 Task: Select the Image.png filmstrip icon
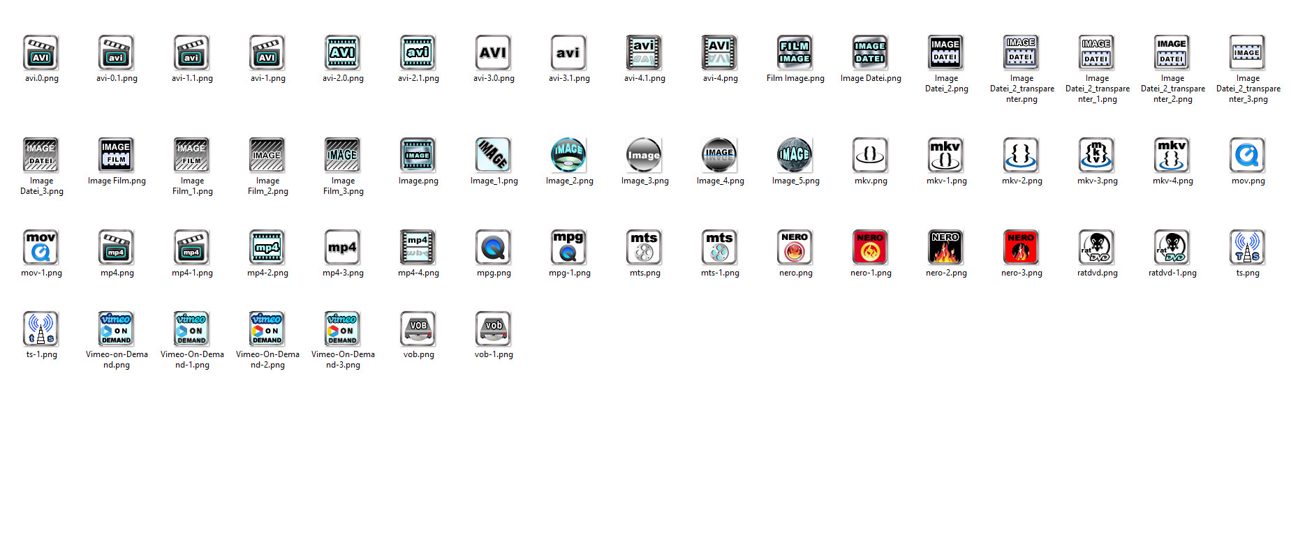pyautogui.click(x=418, y=155)
